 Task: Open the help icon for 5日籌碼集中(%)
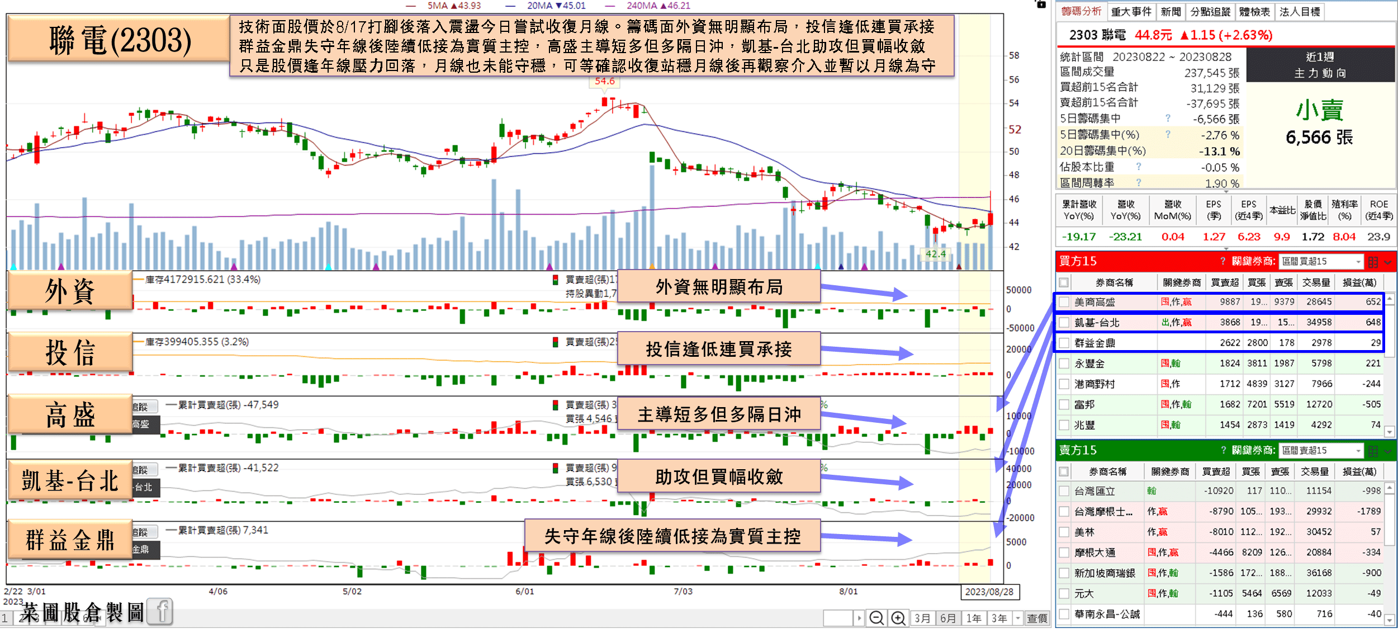point(1168,134)
